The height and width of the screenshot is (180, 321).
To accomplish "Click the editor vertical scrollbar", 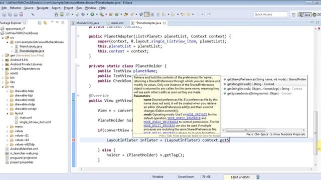I will pos(315,132).
